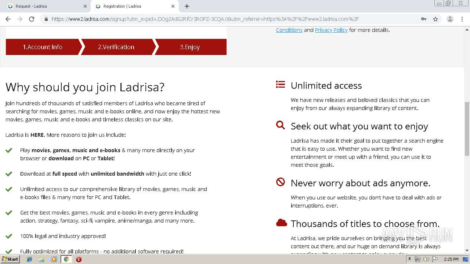This screenshot has height=264, width=470.
Task: Switch to Registration | Ladrisa tab
Action: coord(134,6)
